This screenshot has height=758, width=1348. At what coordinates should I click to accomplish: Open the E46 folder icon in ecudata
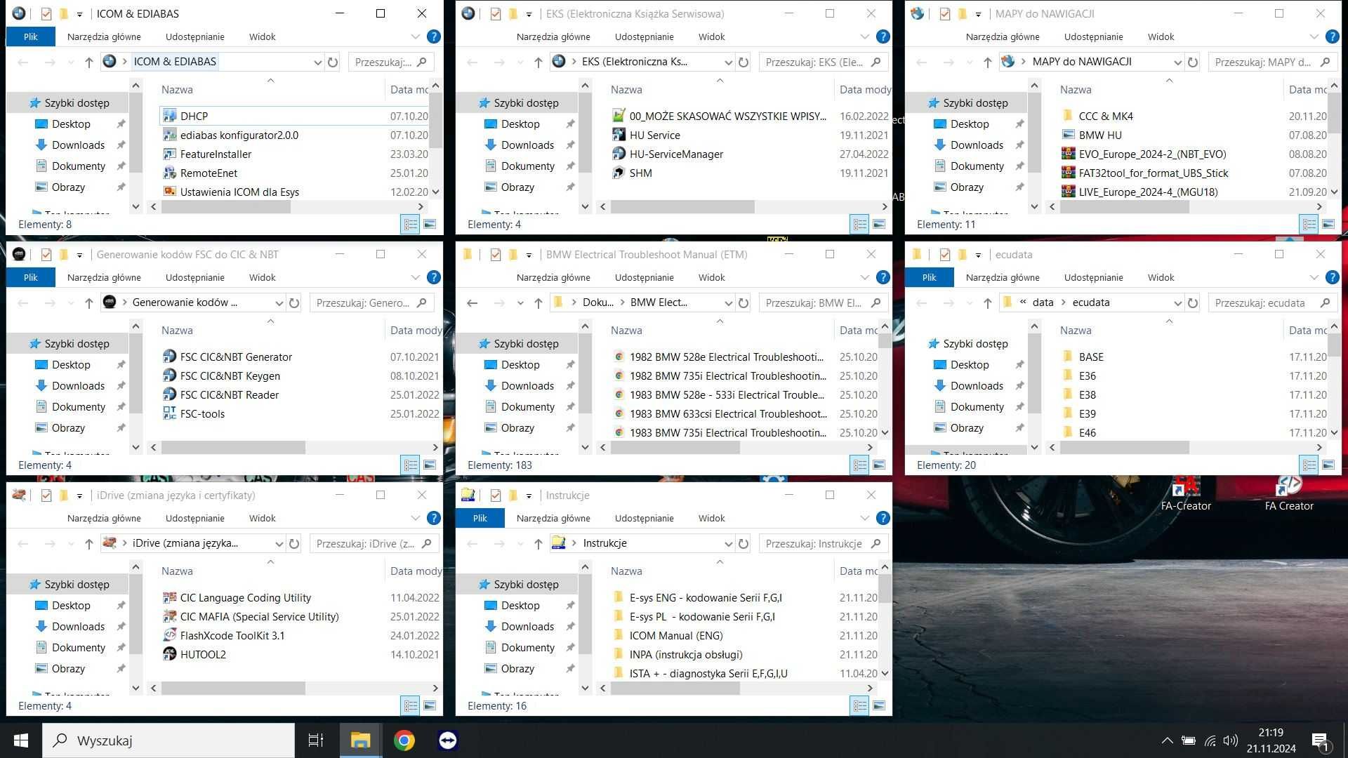click(1068, 432)
